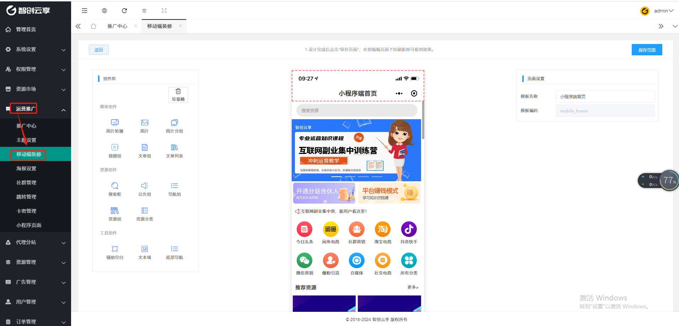The height and width of the screenshot is (326, 679).
Task: Toggle fullscreen icon in top toolbar
Action: tap(164, 11)
